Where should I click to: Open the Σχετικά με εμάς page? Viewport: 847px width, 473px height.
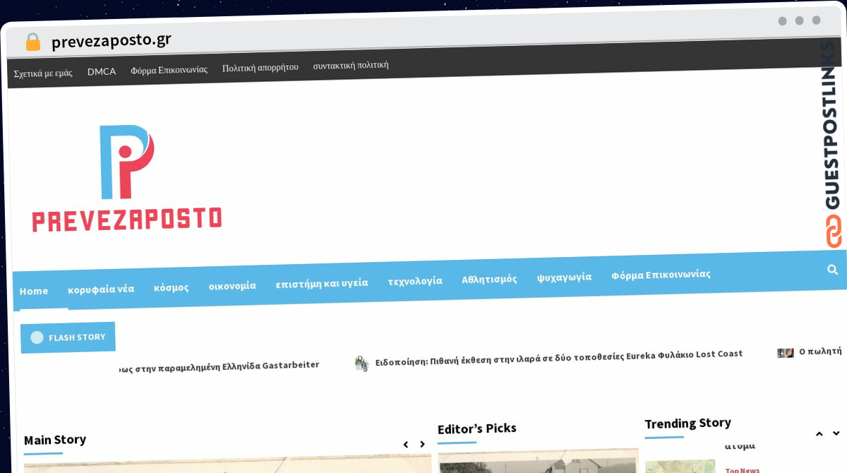pos(43,73)
